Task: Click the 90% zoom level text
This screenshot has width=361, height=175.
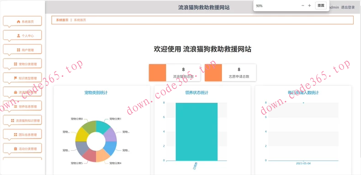Action: (x=259, y=6)
